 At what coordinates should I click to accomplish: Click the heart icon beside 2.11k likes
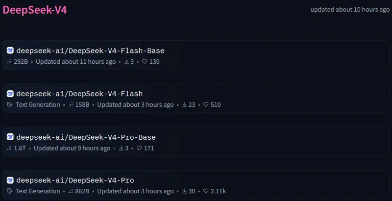(x=206, y=191)
